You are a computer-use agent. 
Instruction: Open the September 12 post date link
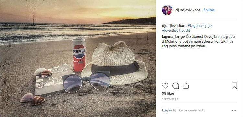tap(171, 99)
